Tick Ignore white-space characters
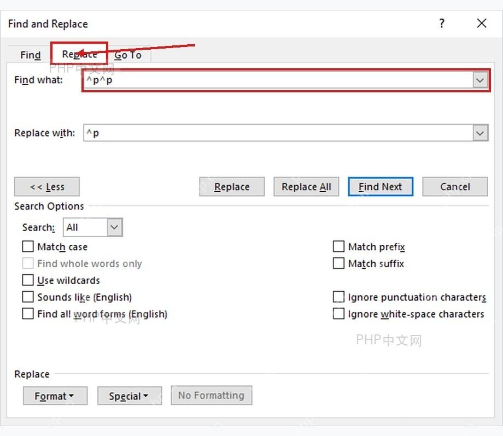503x436 pixels. tap(339, 314)
